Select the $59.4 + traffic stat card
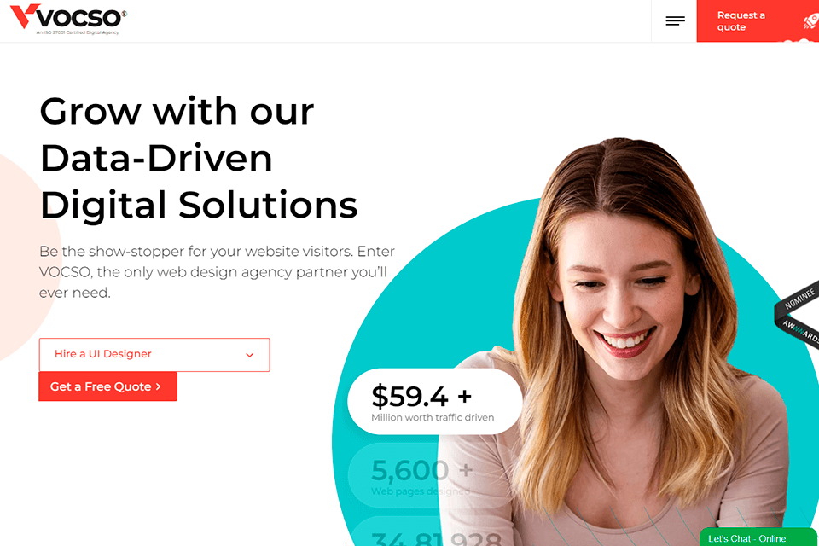 [x=434, y=401]
